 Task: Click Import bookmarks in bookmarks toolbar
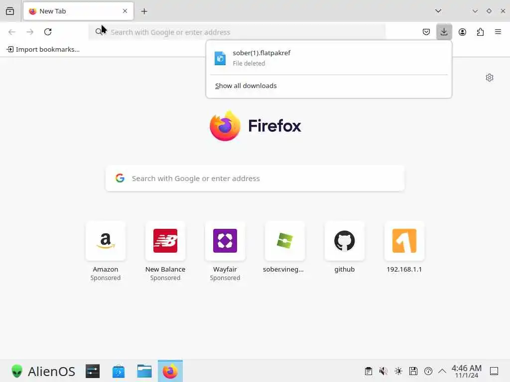click(43, 49)
